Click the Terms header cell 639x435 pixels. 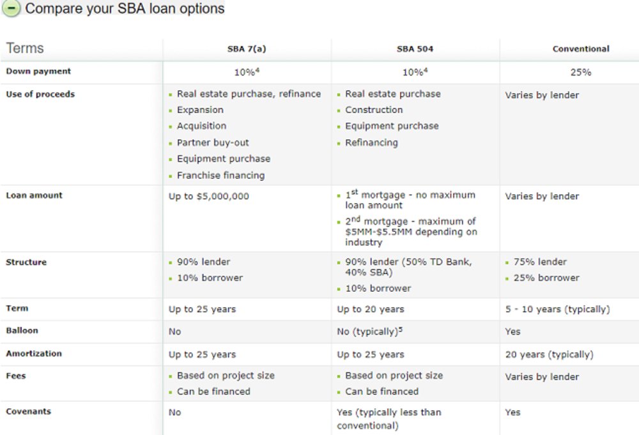tap(25, 49)
